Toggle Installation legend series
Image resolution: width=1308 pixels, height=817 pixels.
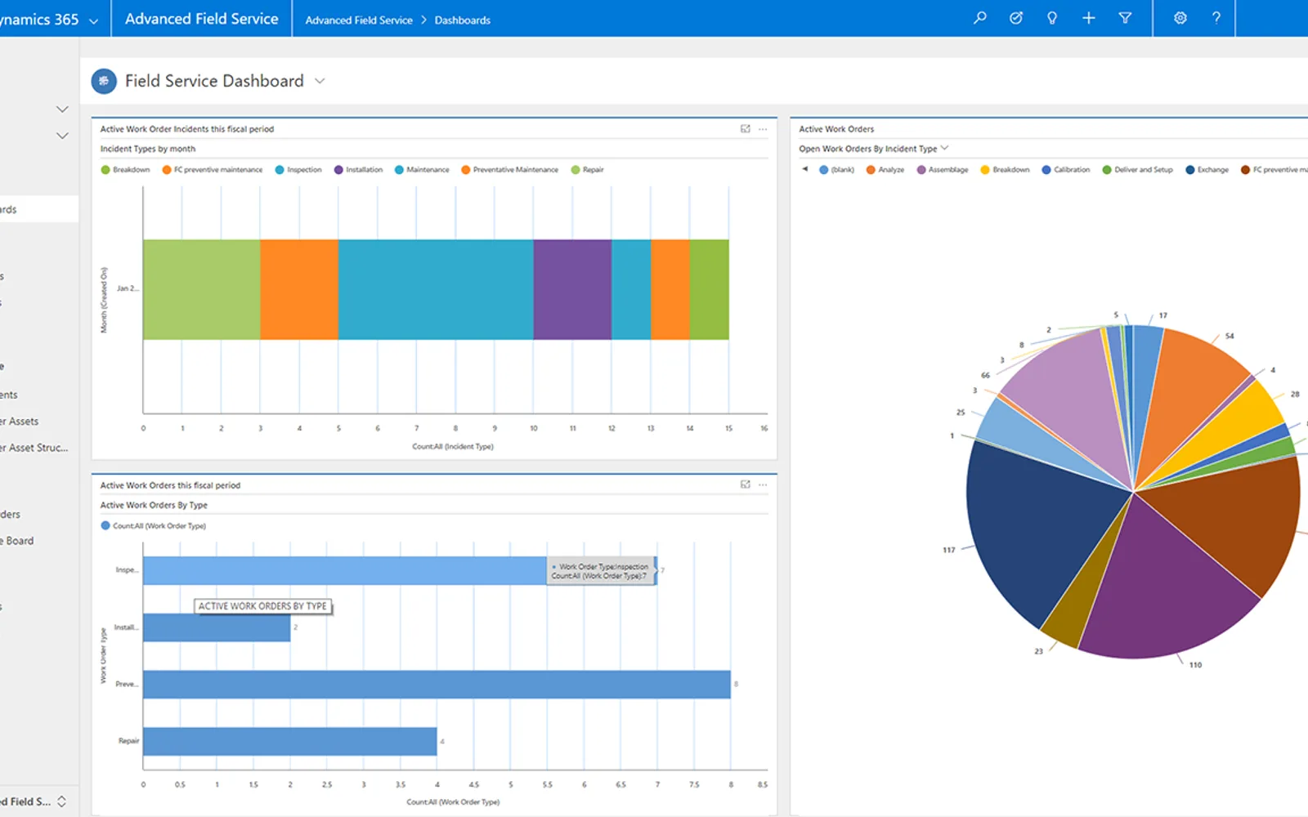[358, 170]
